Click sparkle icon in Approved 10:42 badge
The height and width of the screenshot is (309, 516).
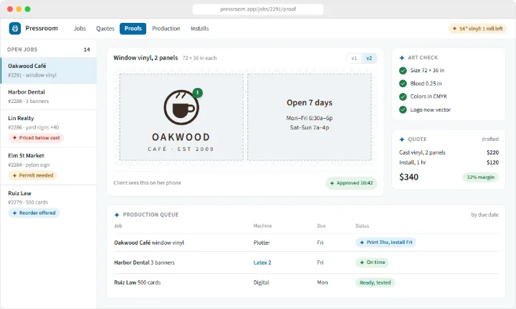332,183
